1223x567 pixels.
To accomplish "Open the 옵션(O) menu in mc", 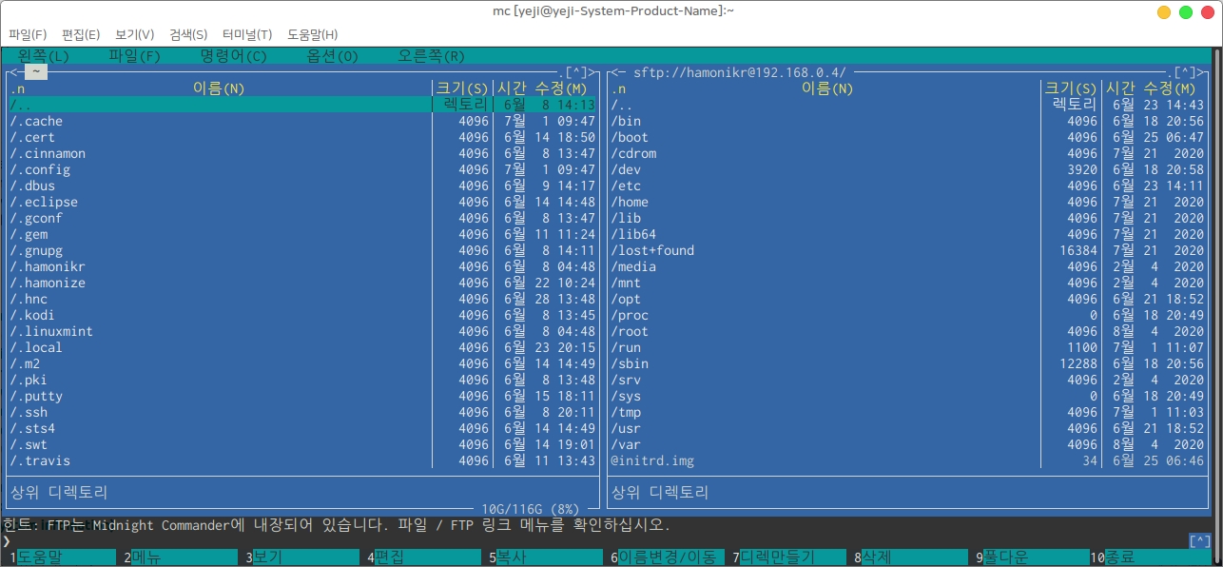I will click(332, 56).
